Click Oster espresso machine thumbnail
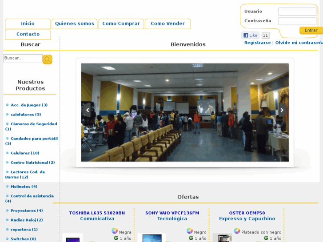 point(222,238)
